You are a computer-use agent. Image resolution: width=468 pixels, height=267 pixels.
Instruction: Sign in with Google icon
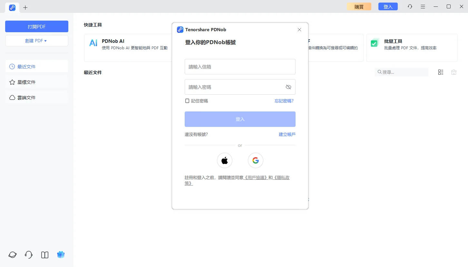click(x=256, y=160)
